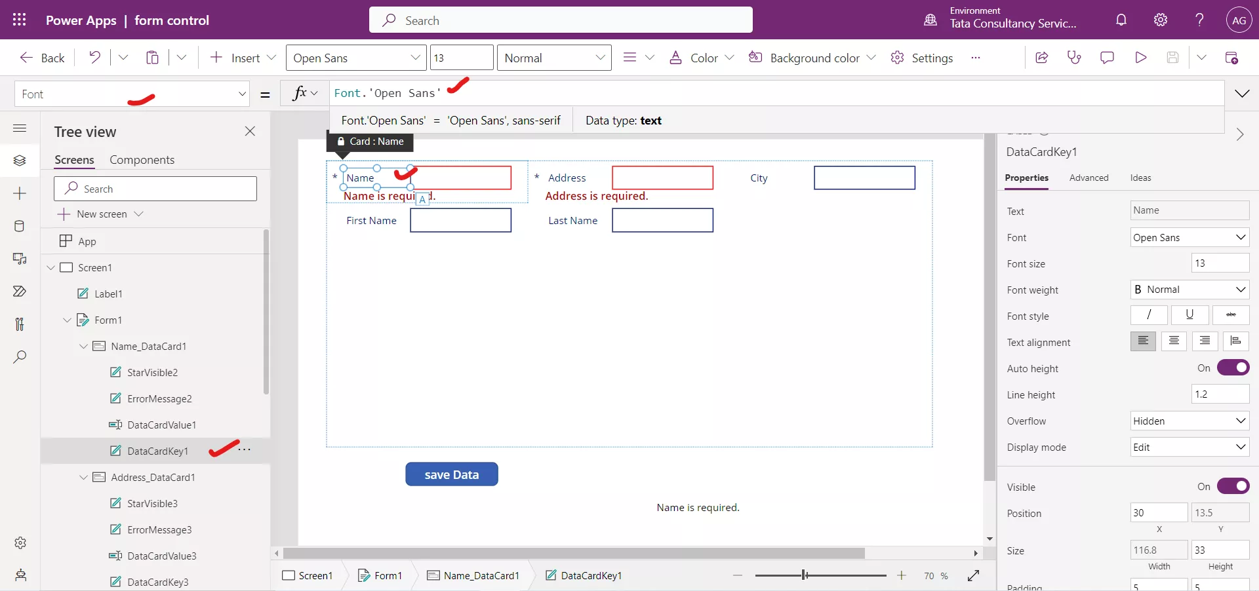Open the Comments panel

tap(1107, 58)
